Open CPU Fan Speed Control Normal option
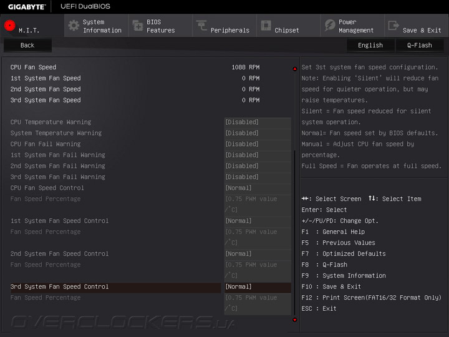This screenshot has width=449, height=337. 258,188
